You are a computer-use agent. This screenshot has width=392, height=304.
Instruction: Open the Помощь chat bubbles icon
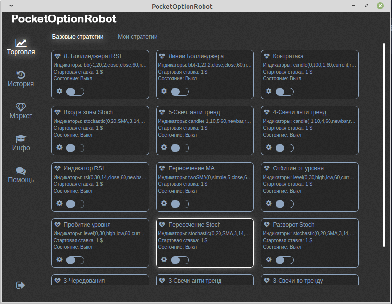pos(21,171)
